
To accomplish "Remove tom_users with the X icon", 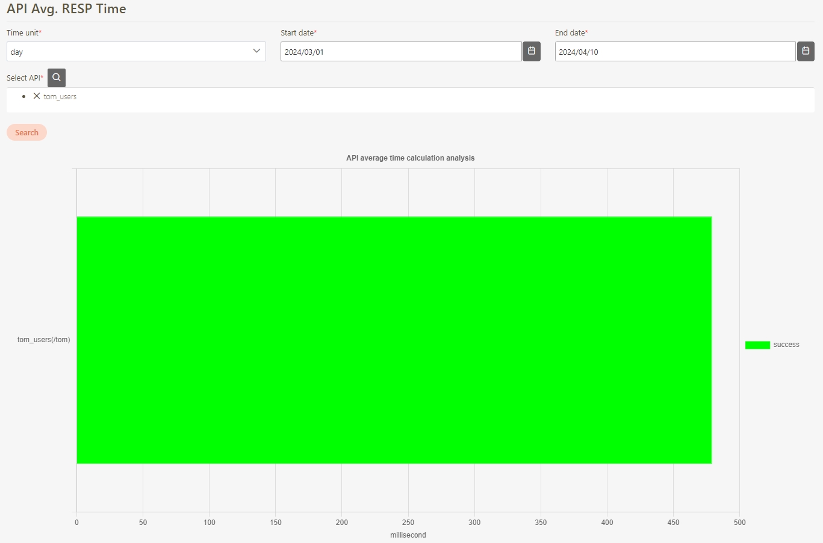I will pos(37,96).
